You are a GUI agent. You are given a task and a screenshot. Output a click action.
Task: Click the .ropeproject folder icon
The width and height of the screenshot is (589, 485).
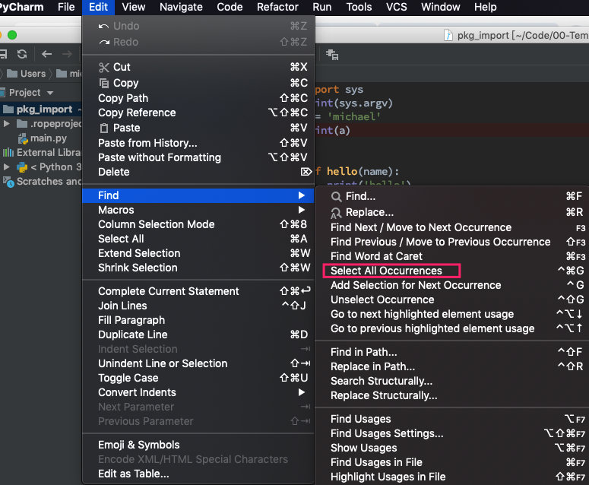(x=22, y=124)
